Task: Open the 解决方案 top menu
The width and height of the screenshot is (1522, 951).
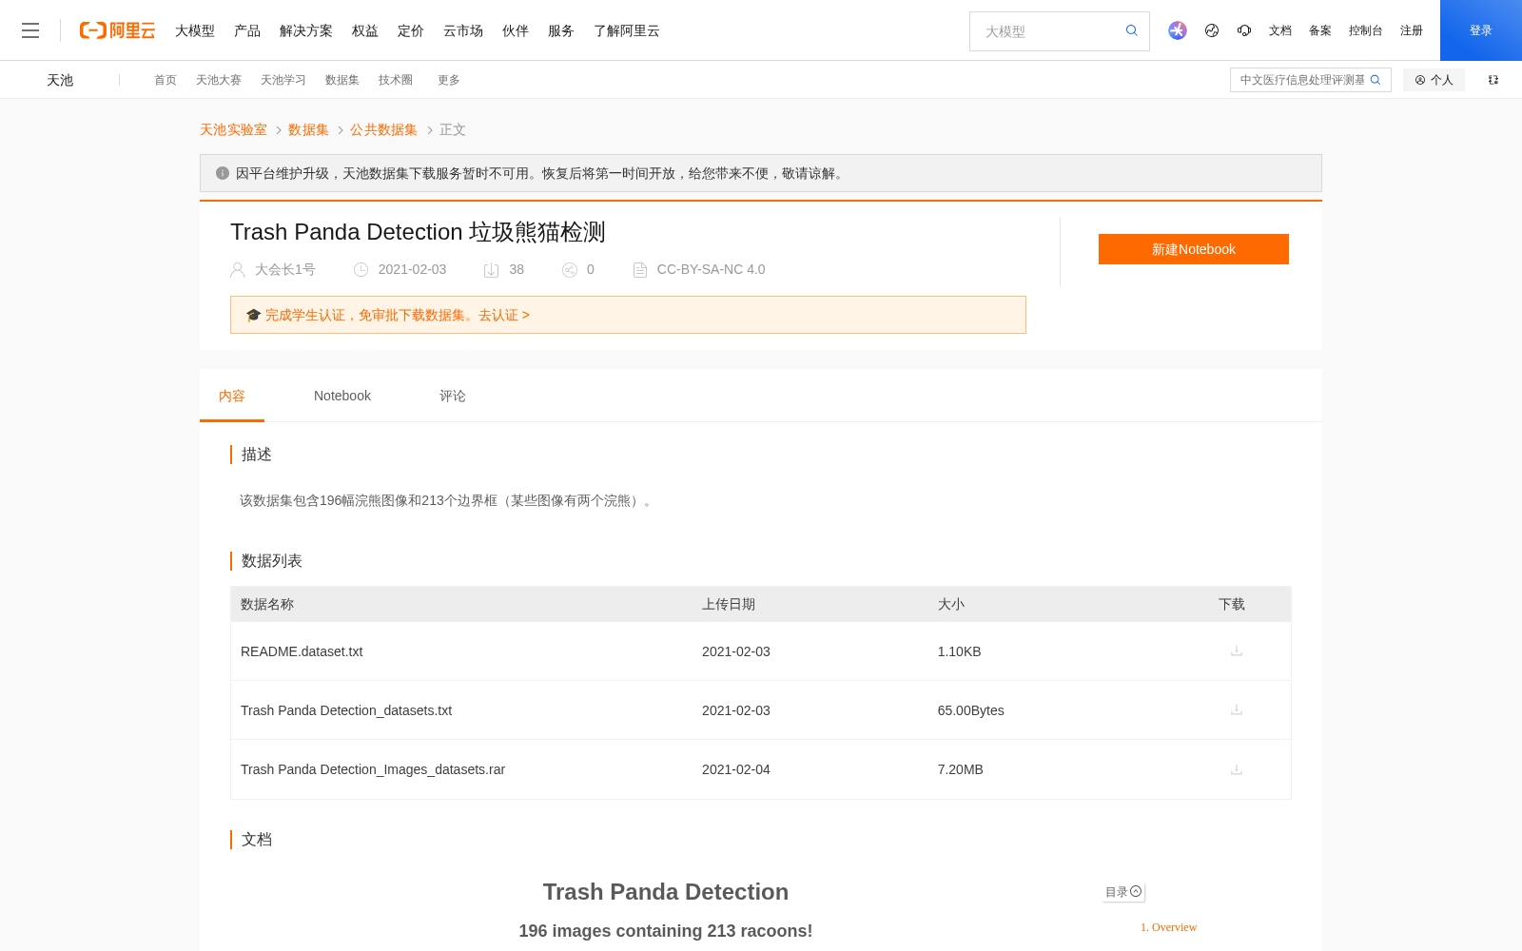Action: 306,30
